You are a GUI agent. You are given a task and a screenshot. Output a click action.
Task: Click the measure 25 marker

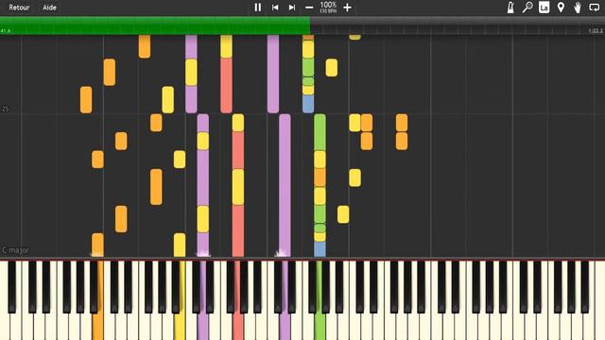pyautogui.click(x=5, y=110)
